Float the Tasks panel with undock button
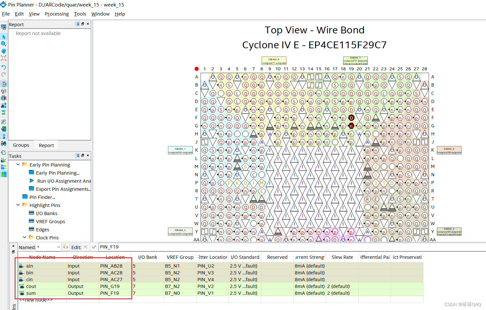The image size is (486, 310). point(83,155)
